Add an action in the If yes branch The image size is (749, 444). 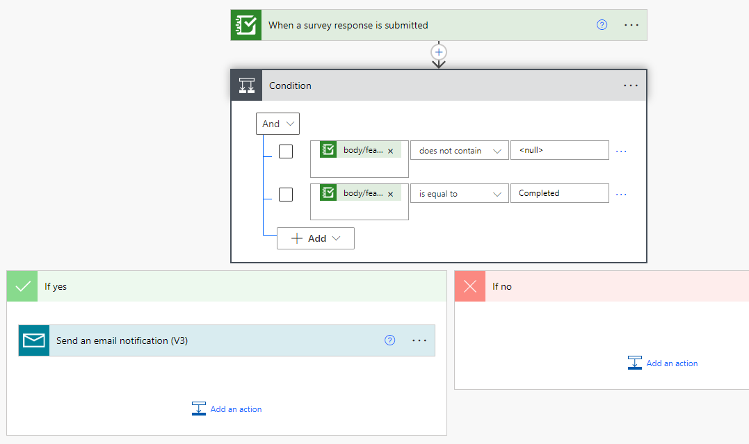(x=227, y=409)
